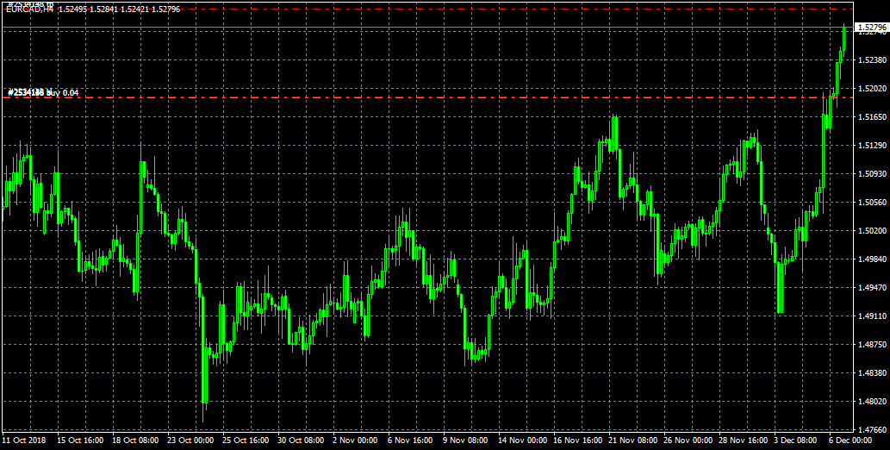
Task: Select the buy 0.04 order line label
Action: tap(43, 92)
